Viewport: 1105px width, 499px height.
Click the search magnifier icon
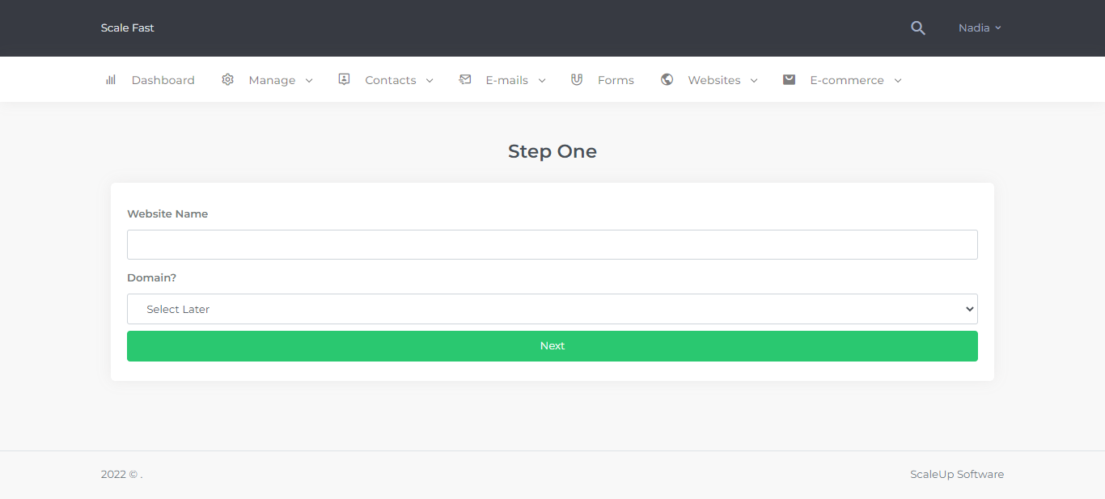click(917, 28)
